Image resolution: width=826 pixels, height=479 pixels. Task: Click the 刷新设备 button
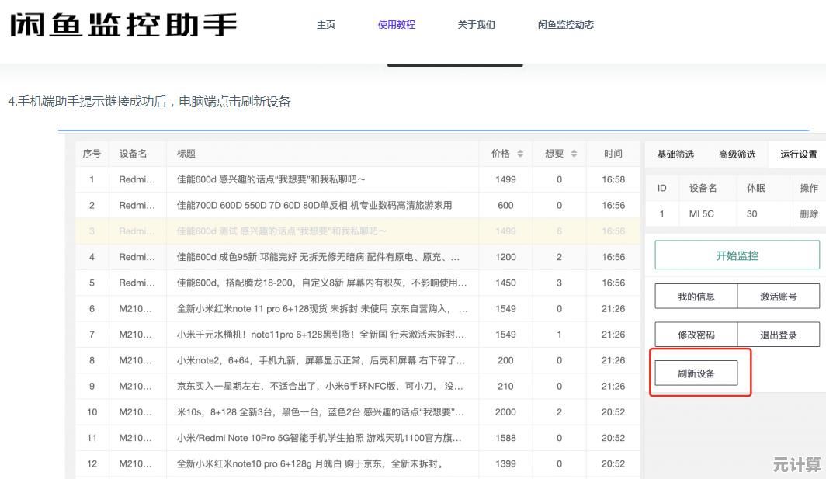pos(696,373)
